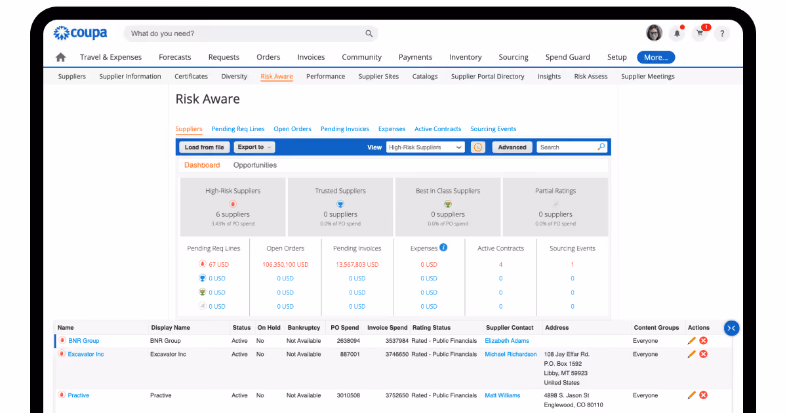Open the Supplier Portal Directory subtab
This screenshot has width=787, height=413.
click(488, 76)
